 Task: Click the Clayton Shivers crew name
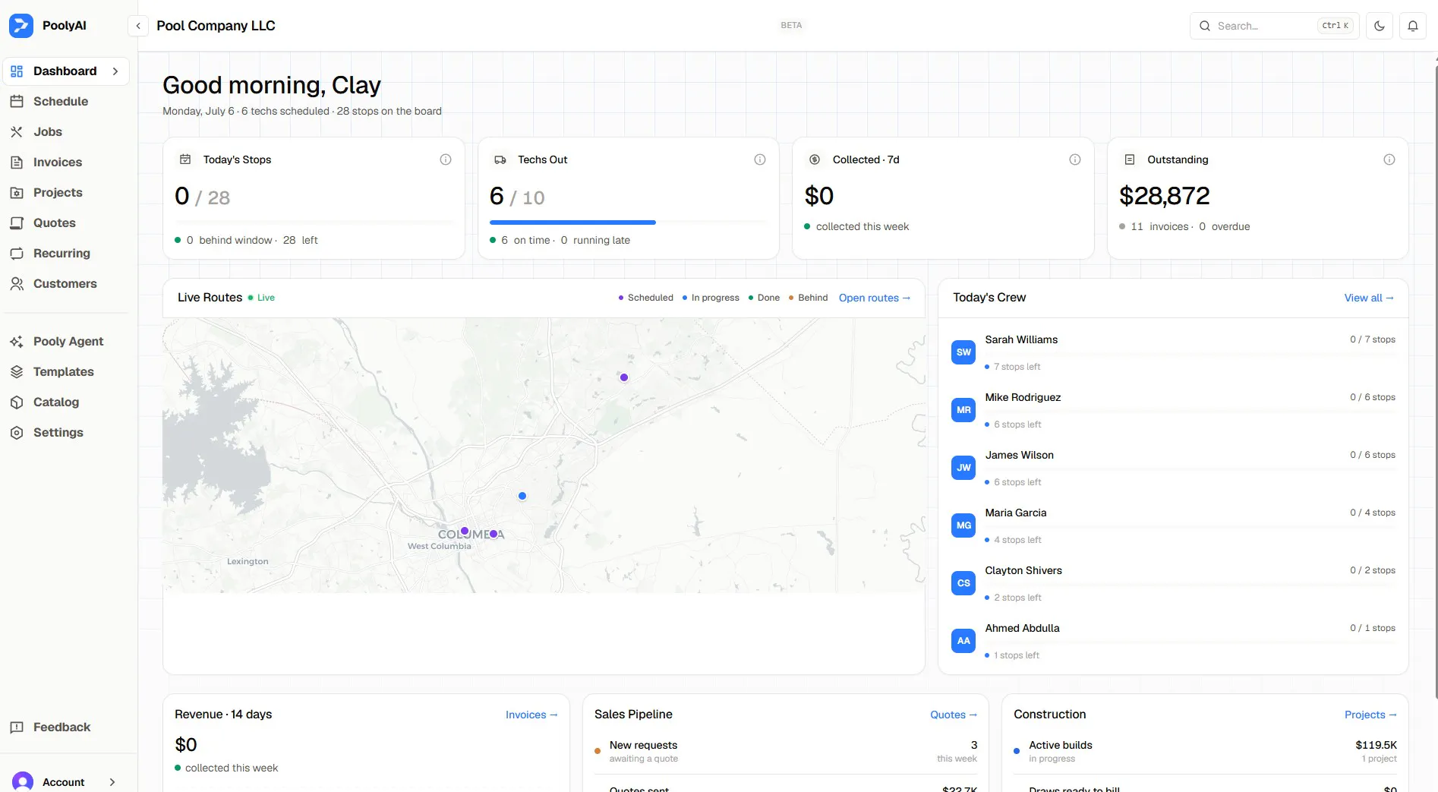(1023, 570)
